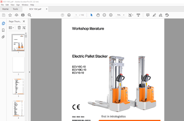Close the Page Thumbnails panel

[x=24, y=21]
